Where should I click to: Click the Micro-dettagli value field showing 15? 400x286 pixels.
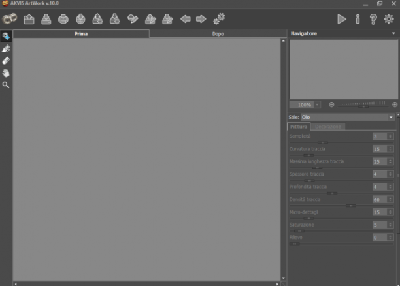pos(380,212)
